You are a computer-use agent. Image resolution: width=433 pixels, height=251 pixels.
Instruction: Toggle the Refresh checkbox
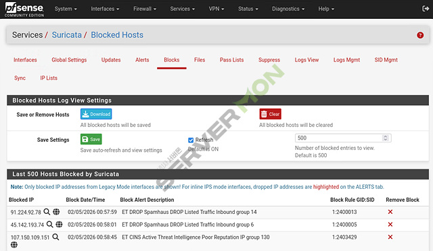tap(191, 140)
